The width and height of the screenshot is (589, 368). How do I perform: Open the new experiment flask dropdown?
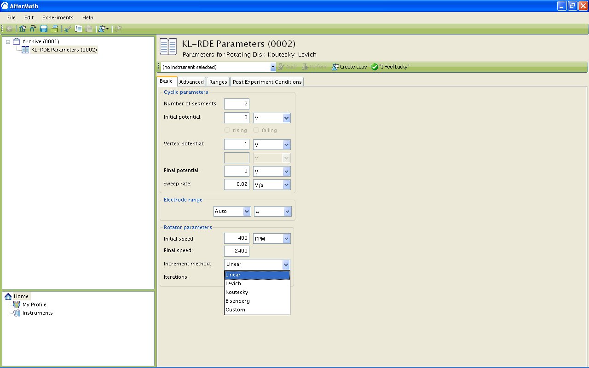pos(104,29)
